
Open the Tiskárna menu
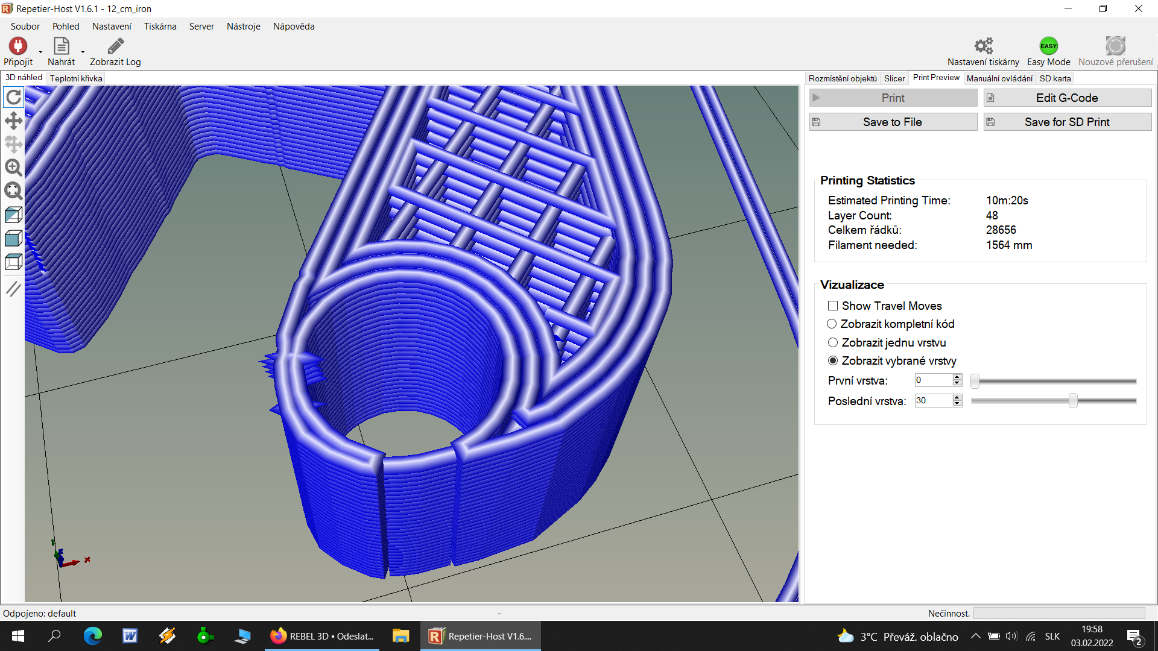pyautogui.click(x=160, y=27)
